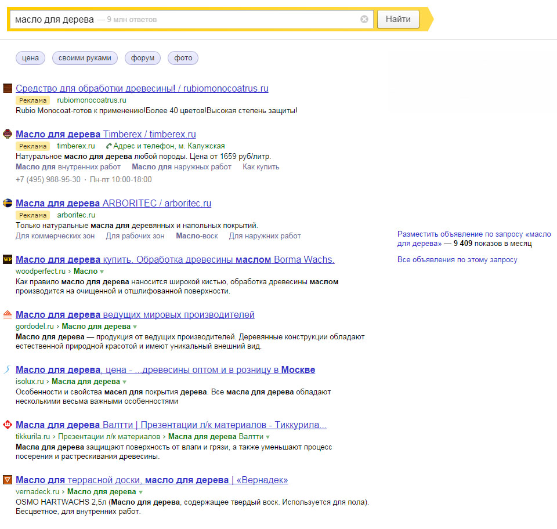Click the Timberex result favicon

click(8, 134)
